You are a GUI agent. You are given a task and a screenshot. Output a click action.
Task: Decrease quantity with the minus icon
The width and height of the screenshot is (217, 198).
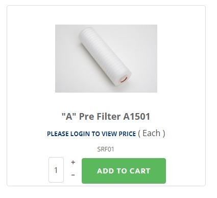73,175
